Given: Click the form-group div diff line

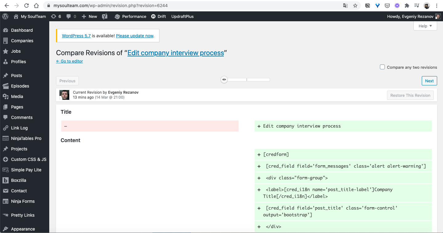Looking at the screenshot, I should [343, 178].
